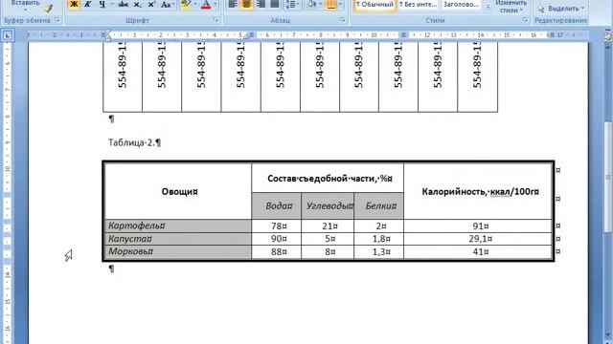Click the Format Painter brush icon
The height and width of the screenshot is (344, 613).
(48, 8)
